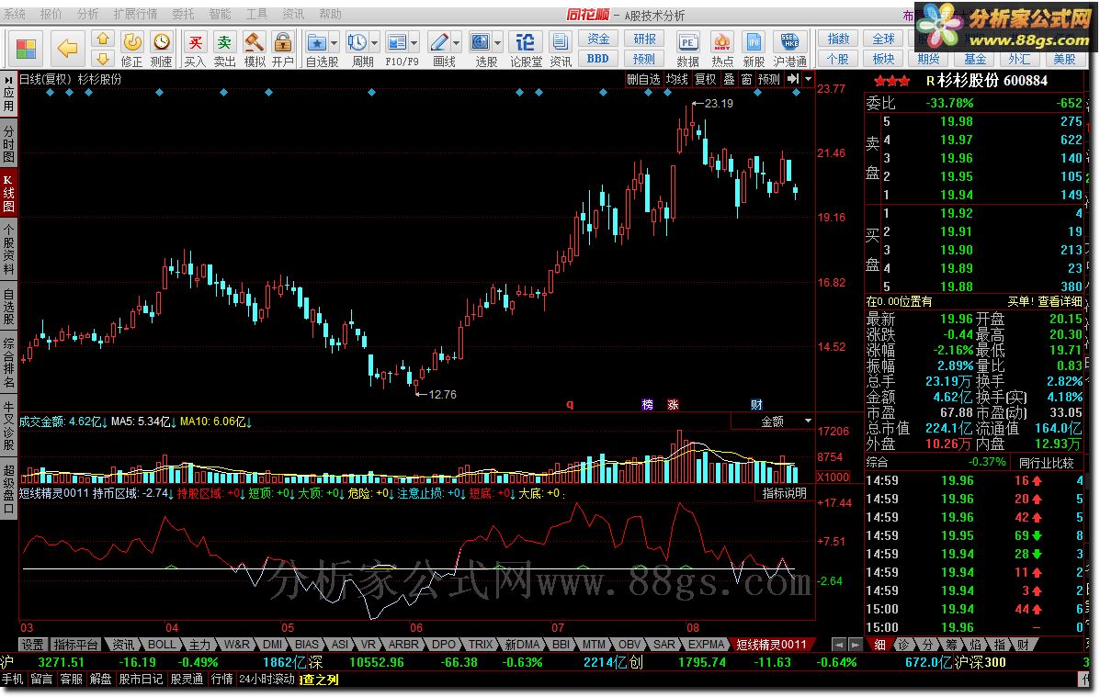The image size is (1100, 697).
Task: Click the 榜 event marker on chart
Action: pyautogui.click(x=648, y=405)
